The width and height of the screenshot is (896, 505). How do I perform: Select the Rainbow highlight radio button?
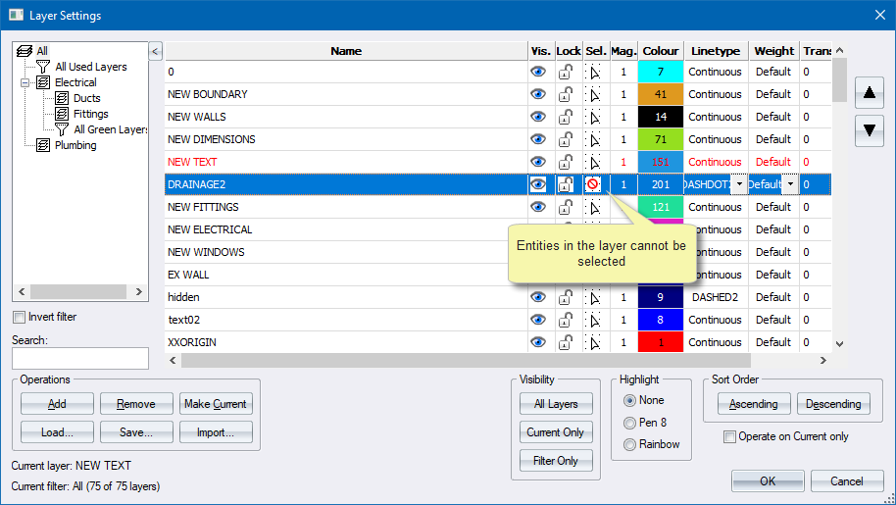[x=629, y=444]
